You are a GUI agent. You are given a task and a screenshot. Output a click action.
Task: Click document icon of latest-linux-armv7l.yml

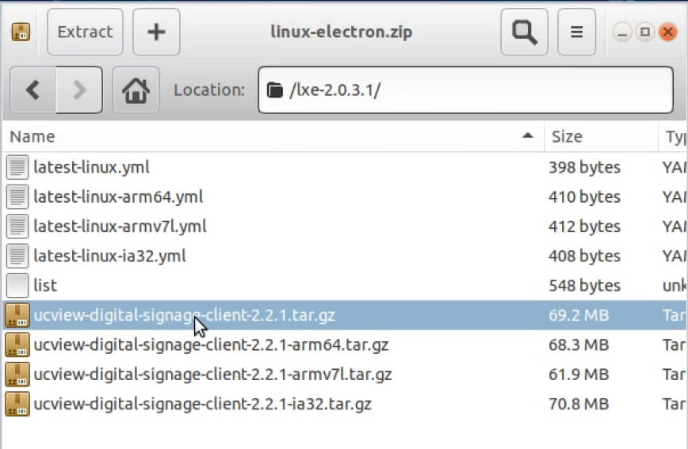pos(17,226)
